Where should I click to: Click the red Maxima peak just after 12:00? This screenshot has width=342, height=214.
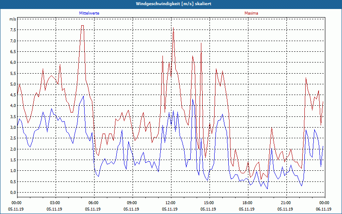[x=174, y=28]
